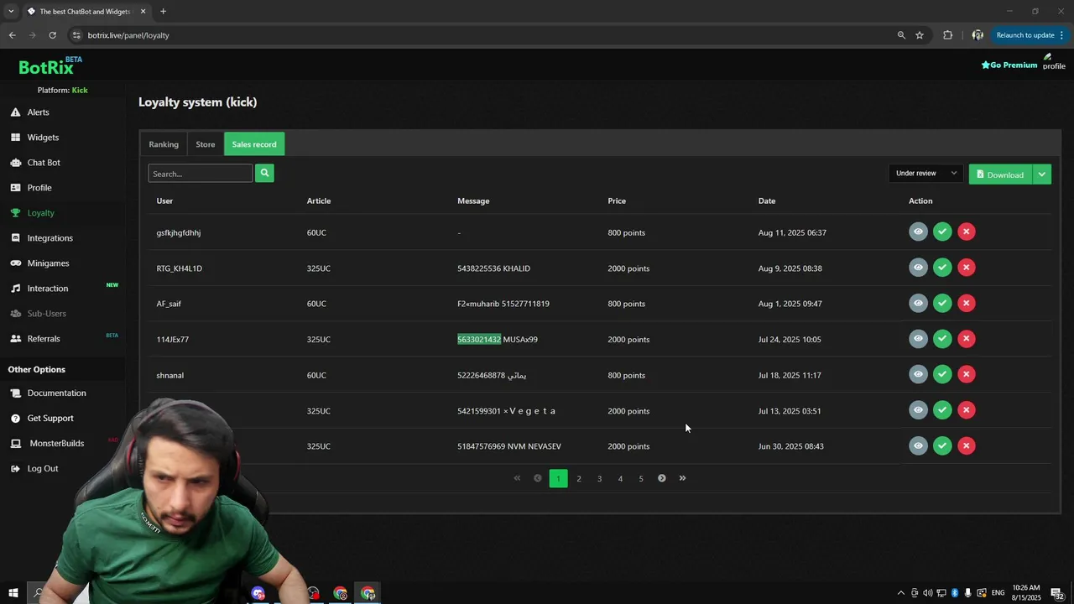View sale details for 114JEx77
The width and height of the screenshot is (1074, 604).
point(918,339)
